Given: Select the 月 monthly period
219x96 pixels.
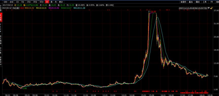Looking at the screenshot, I should coord(56,2).
